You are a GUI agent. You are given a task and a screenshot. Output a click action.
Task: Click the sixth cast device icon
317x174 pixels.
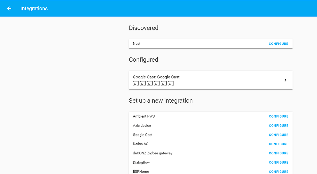tap(171, 83)
